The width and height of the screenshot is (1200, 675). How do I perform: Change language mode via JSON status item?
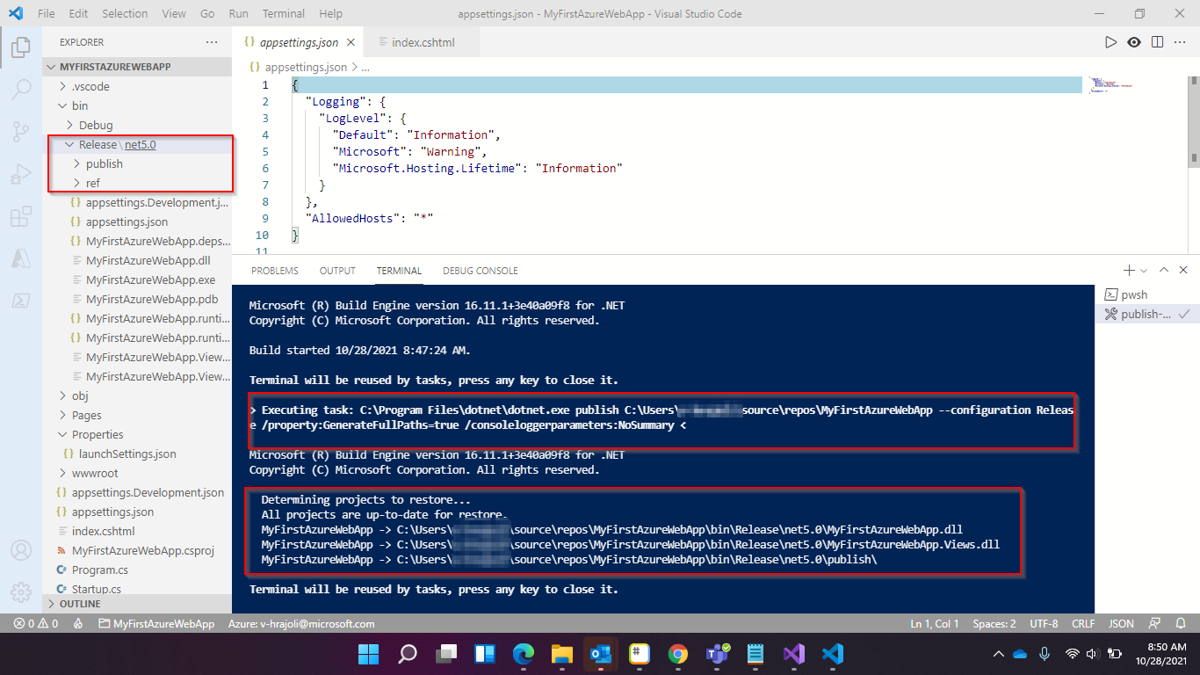1121,624
